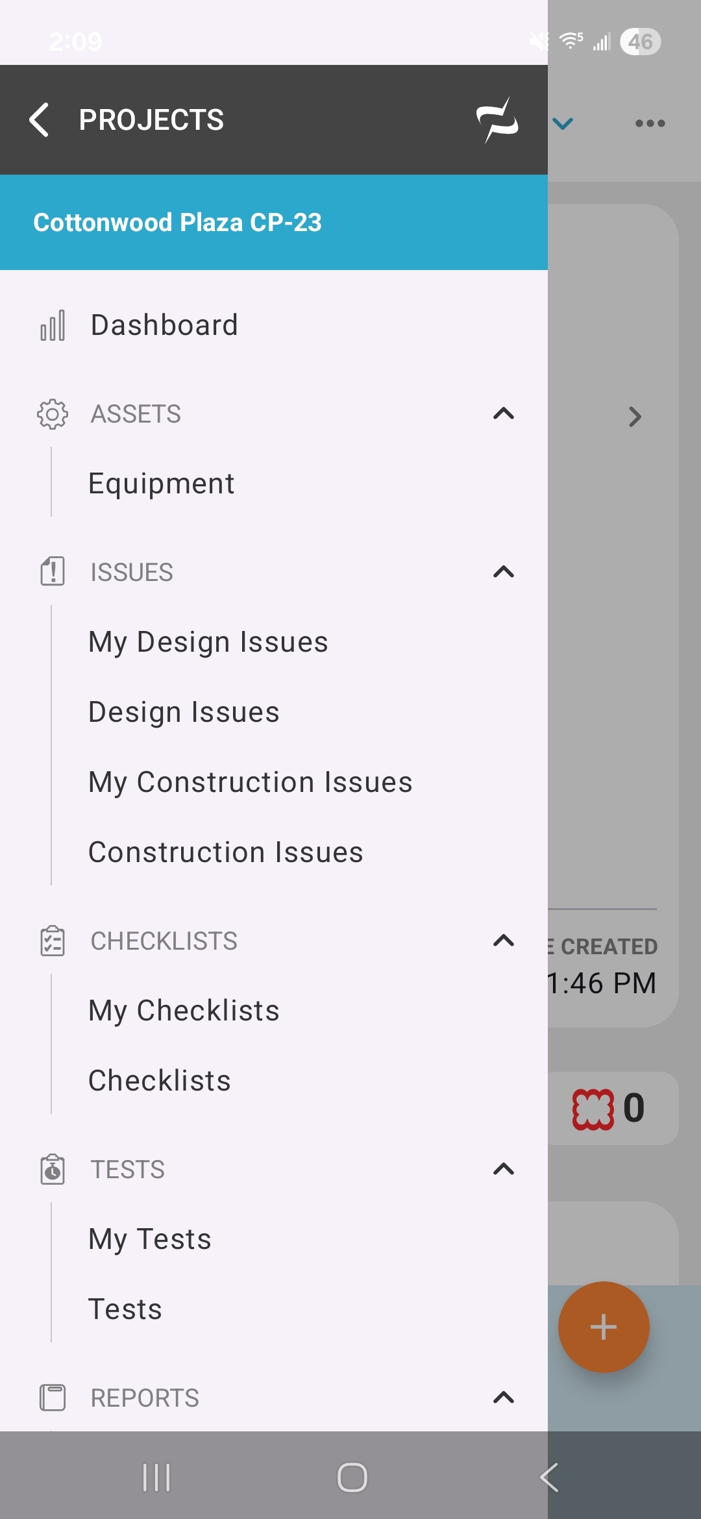
Task: Collapse the TESTS section chevron
Action: pyautogui.click(x=504, y=1169)
